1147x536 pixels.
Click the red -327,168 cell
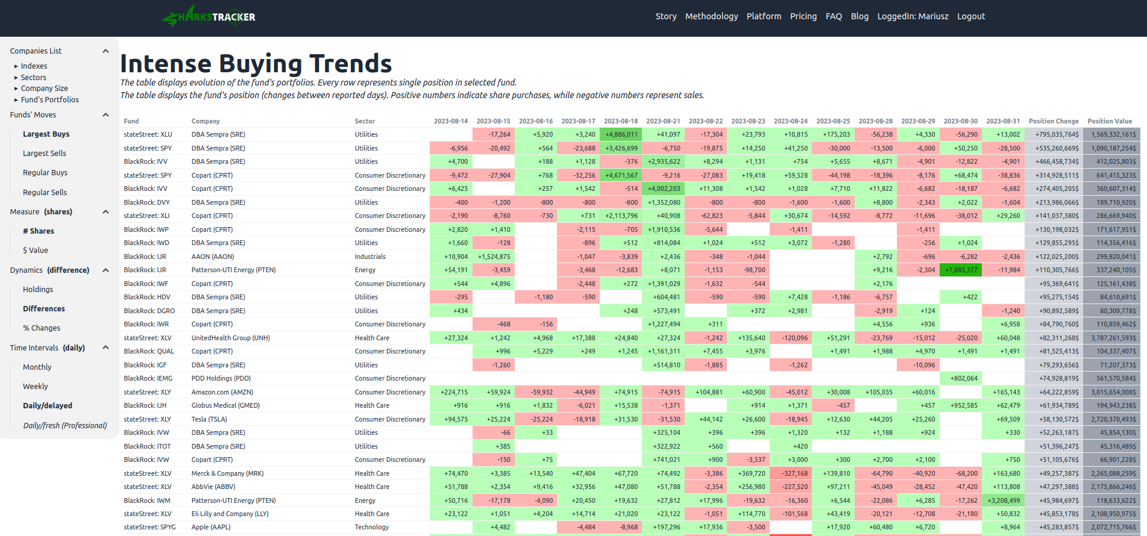pyautogui.click(x=791, y=474)
